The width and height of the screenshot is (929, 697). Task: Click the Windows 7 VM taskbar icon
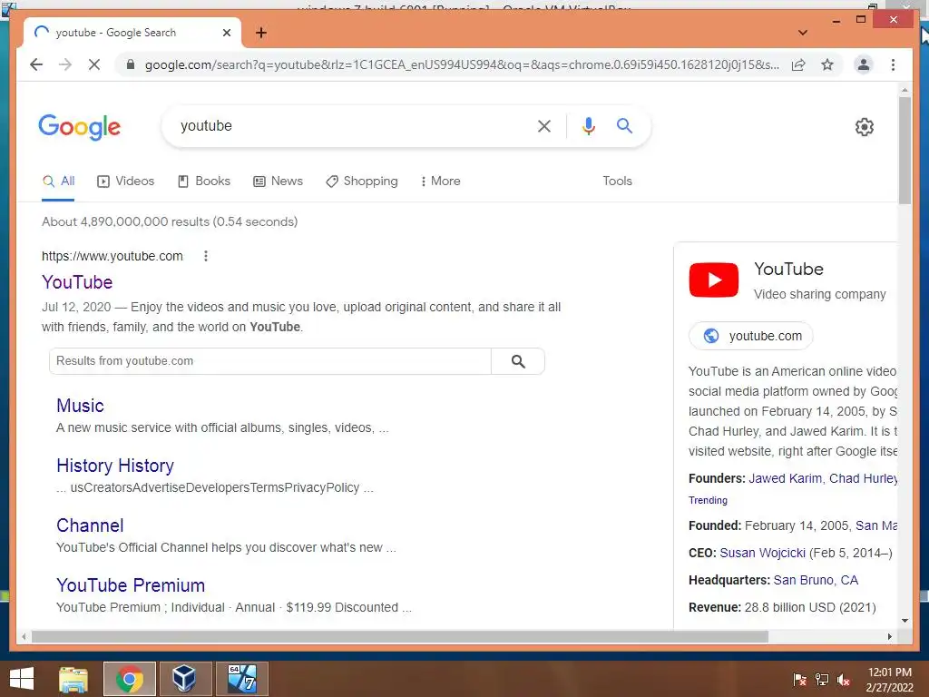(x=241, y=679)
